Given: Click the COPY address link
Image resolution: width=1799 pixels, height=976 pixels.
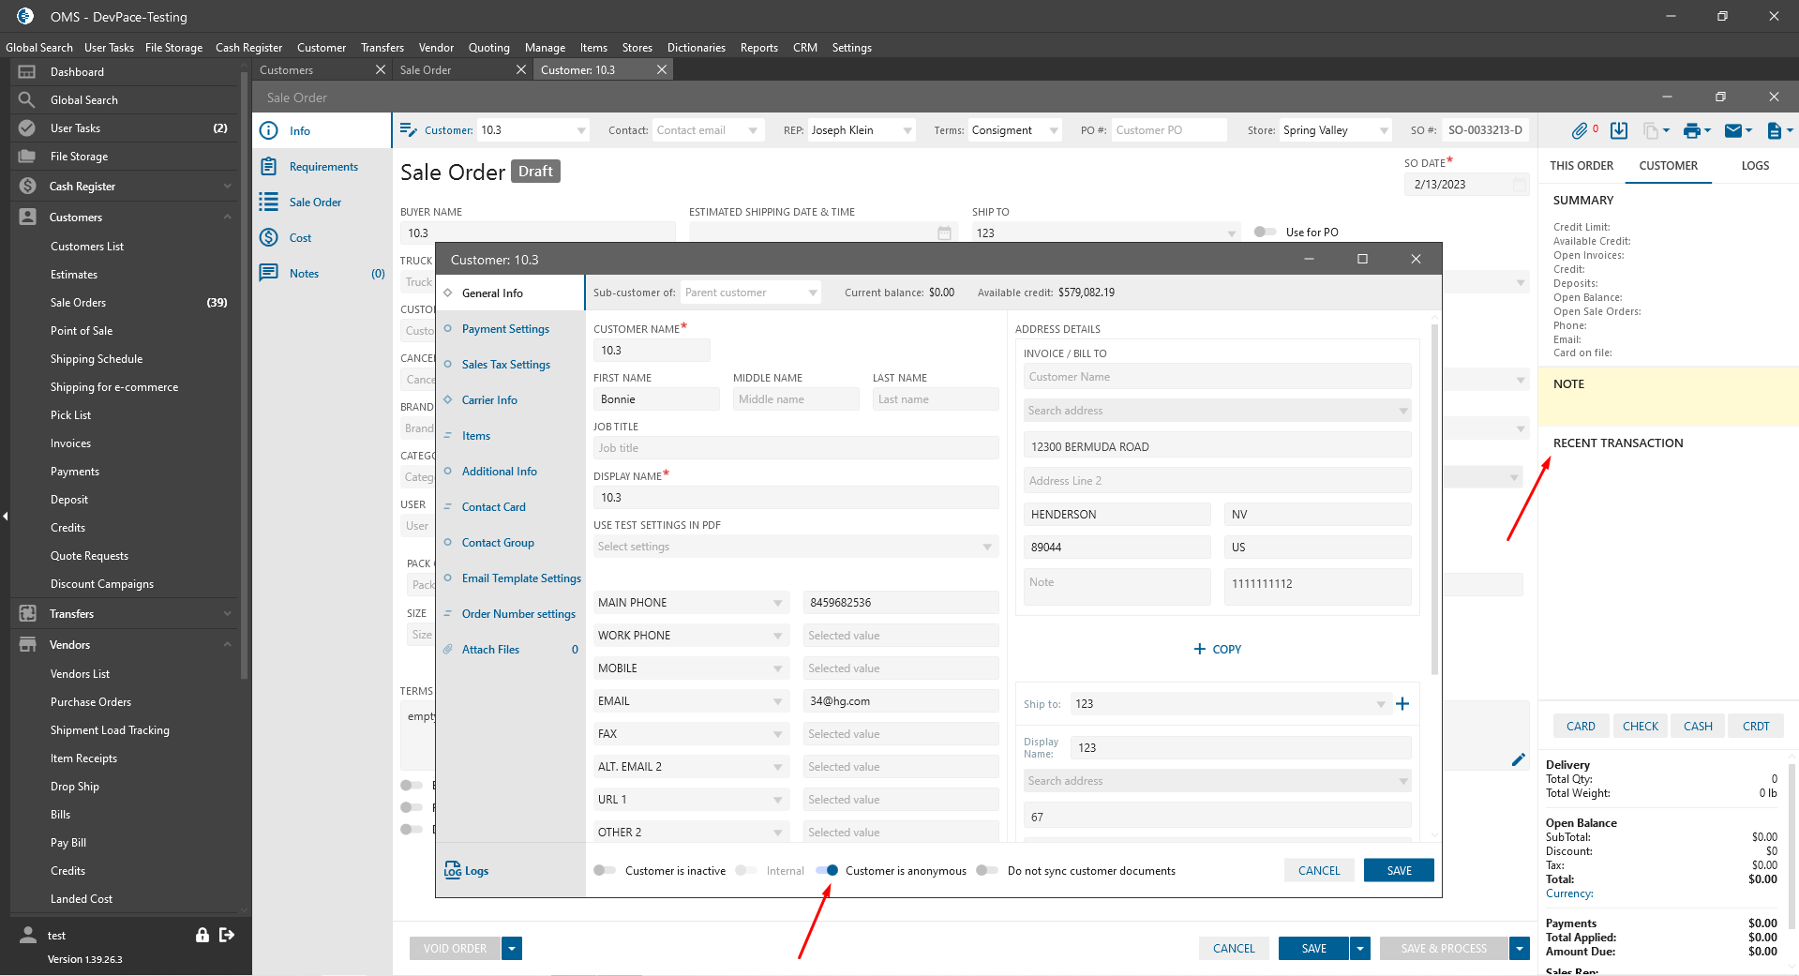Looking at the screenshot, I should (x=1218, y=649).
